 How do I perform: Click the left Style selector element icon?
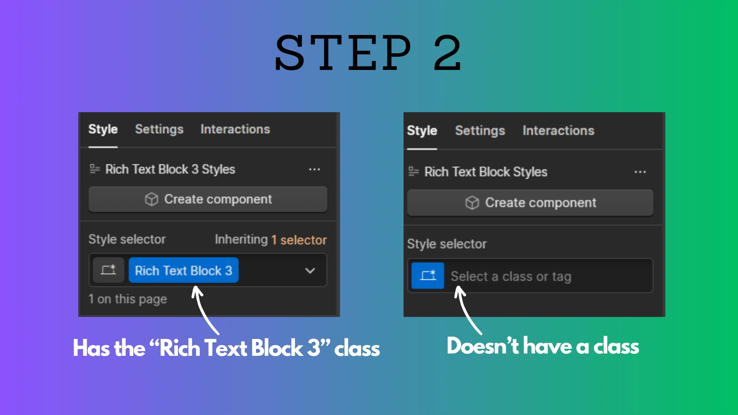[108, 271]
